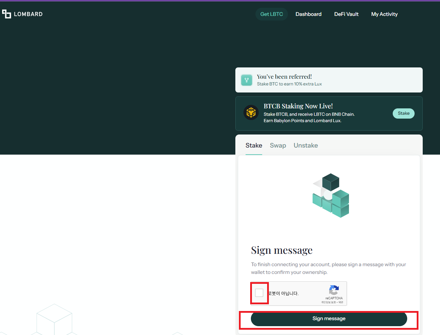View My Activity page
The width and height of the screenshot is (440, 335).
coord(384,14)
